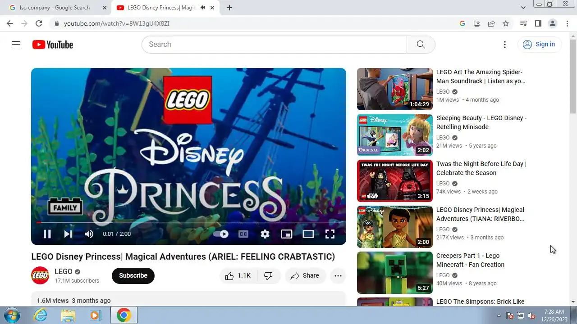Viewport: 577px width, 324px height.
Task: Pause the video playback
Action: coord(47,234)
